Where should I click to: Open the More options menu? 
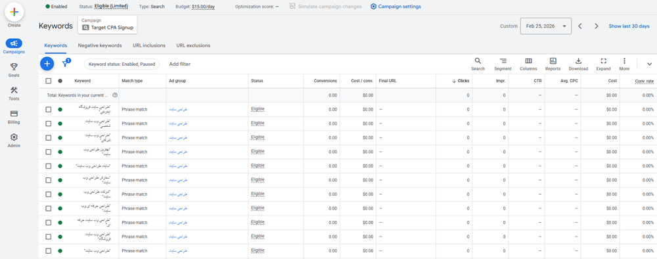(624, 64)
